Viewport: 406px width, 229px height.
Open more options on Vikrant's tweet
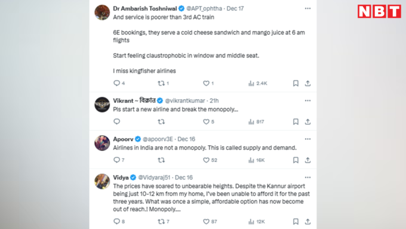point(307,100)
